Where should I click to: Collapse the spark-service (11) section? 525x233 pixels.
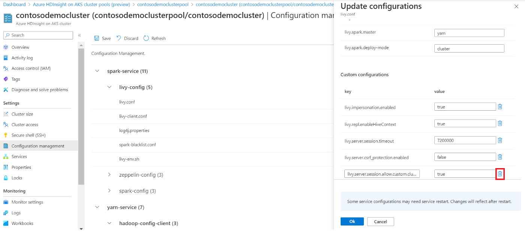click(x=97, y=71)
